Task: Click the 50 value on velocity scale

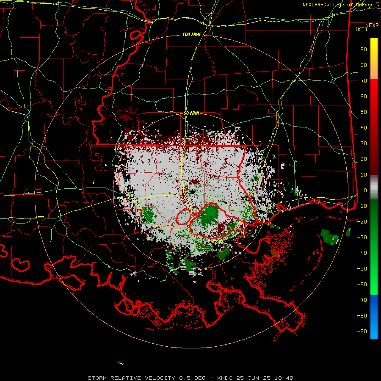Action: 364,112
